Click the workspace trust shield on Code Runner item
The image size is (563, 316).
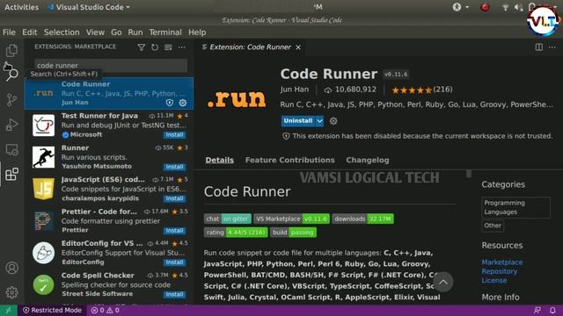tap(170, 104)
